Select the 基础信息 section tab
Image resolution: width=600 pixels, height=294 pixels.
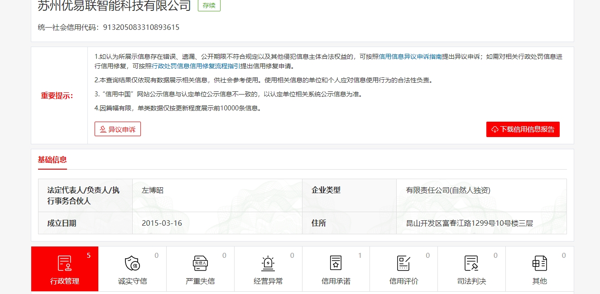tap(53, 160)
